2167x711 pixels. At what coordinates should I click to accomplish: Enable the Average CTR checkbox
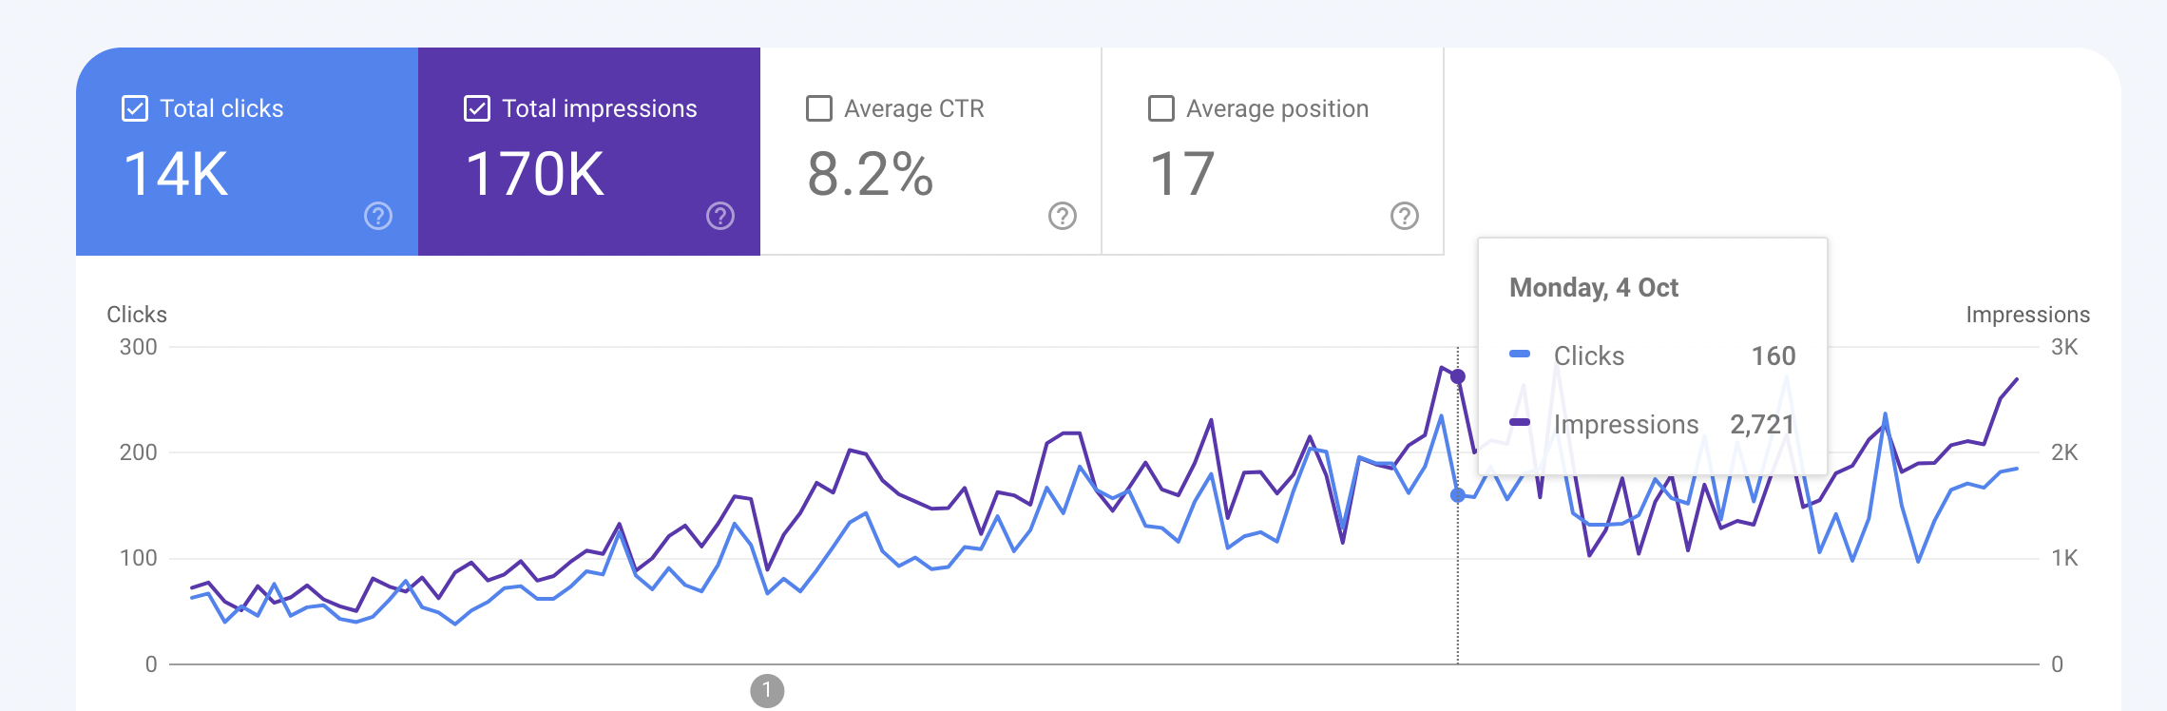click(819, 109)
